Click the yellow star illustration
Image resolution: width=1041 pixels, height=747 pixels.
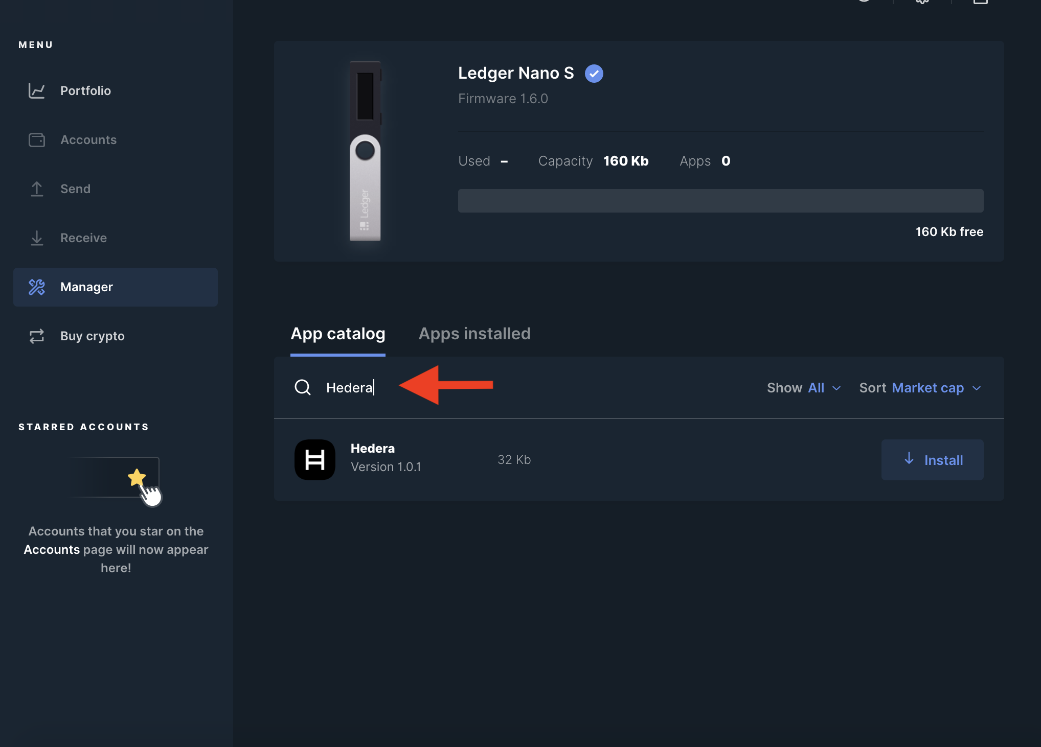[137, 478]
